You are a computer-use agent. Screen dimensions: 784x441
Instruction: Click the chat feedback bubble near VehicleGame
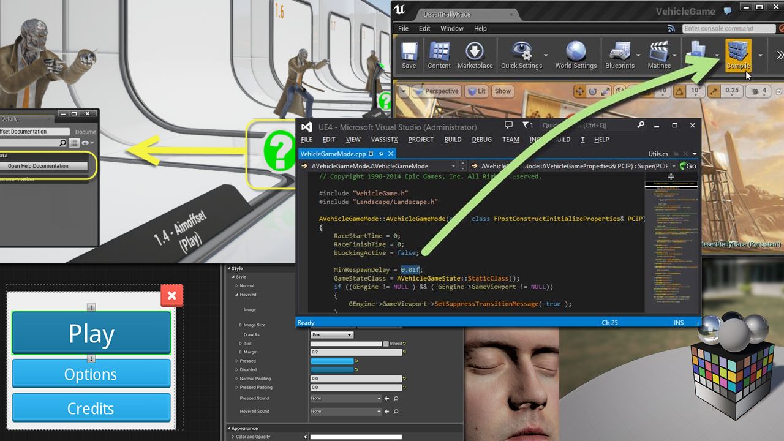tap(728, 10)
